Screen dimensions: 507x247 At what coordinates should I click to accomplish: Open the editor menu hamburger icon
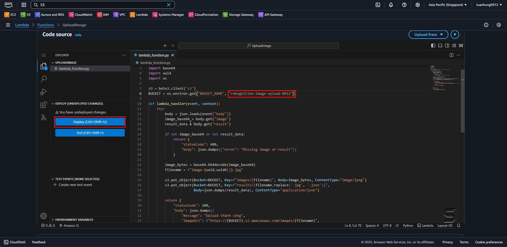44,55
